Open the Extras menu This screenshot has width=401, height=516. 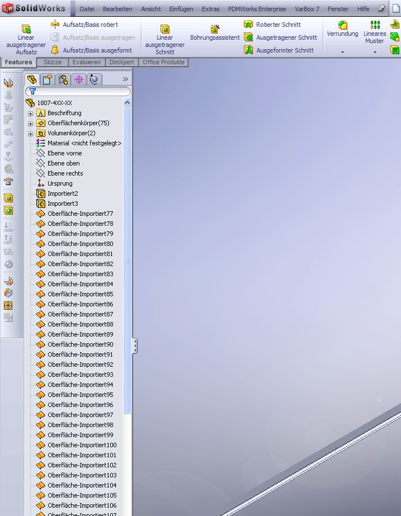pyautogui.click(x=210, y=9)
